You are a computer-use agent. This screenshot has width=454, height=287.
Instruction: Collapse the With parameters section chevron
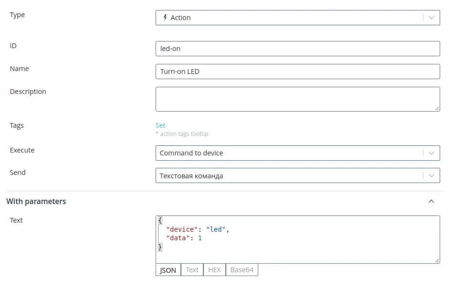(x=431, y=202)
